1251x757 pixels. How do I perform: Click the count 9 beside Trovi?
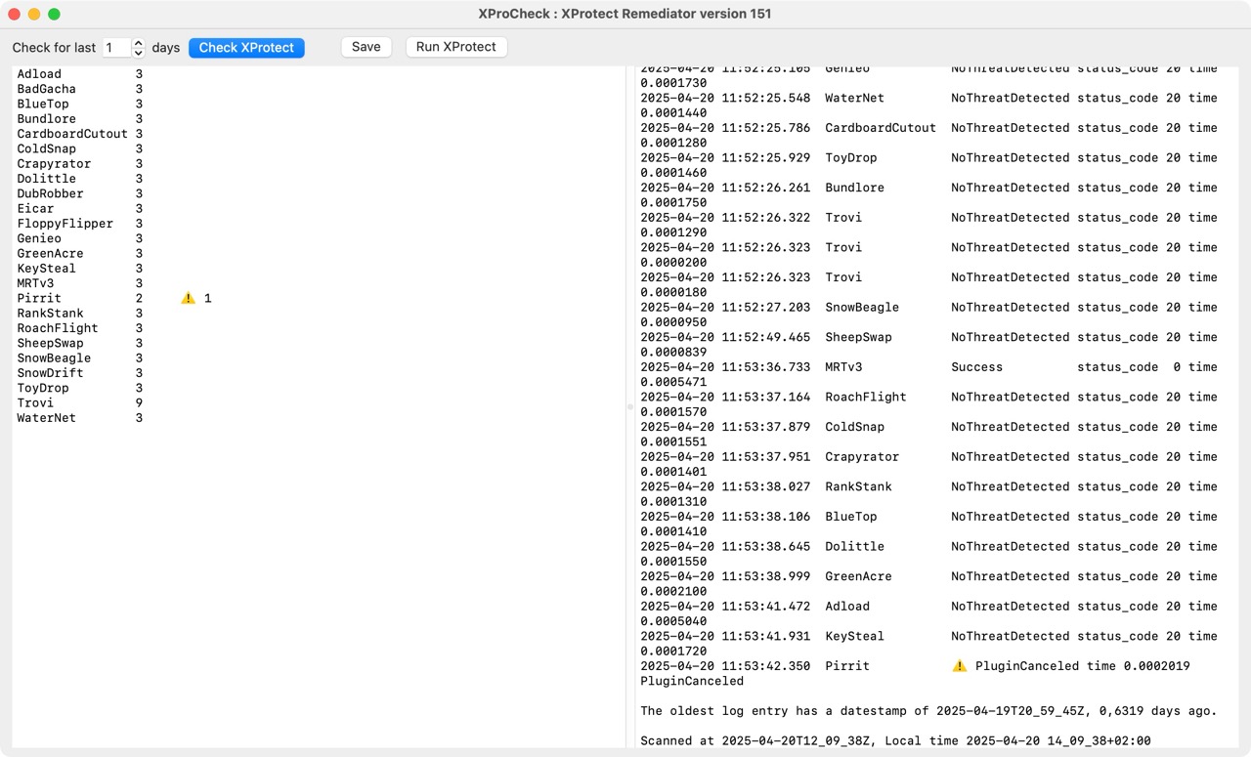139,403
